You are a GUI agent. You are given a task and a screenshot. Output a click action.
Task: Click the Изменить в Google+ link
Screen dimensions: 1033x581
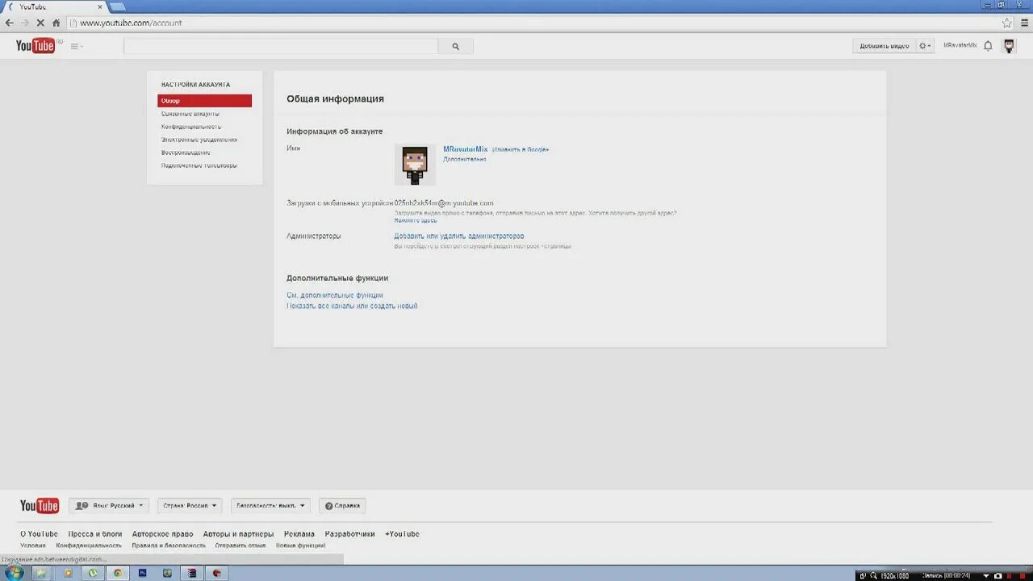pos(521,150)
